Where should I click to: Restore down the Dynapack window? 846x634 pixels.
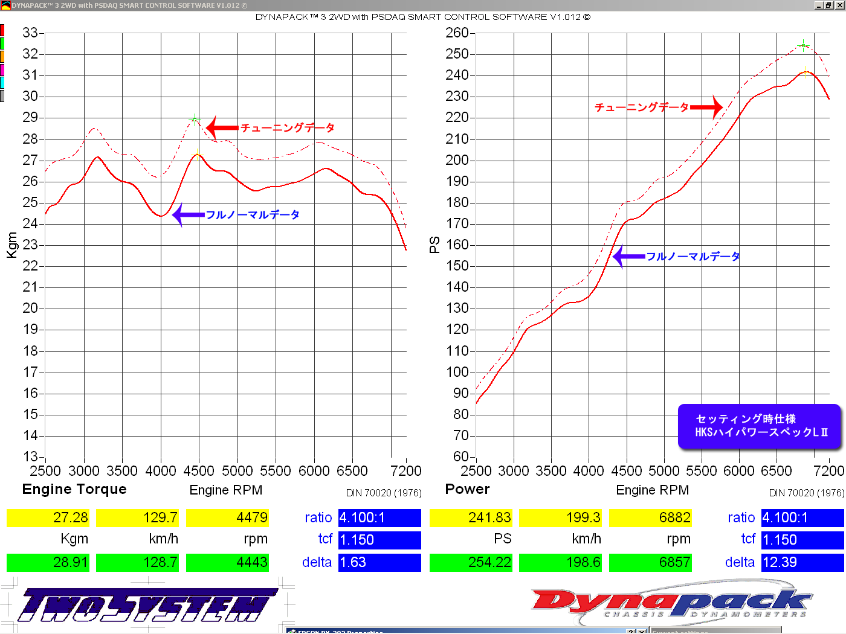click(x=828, y=5)
